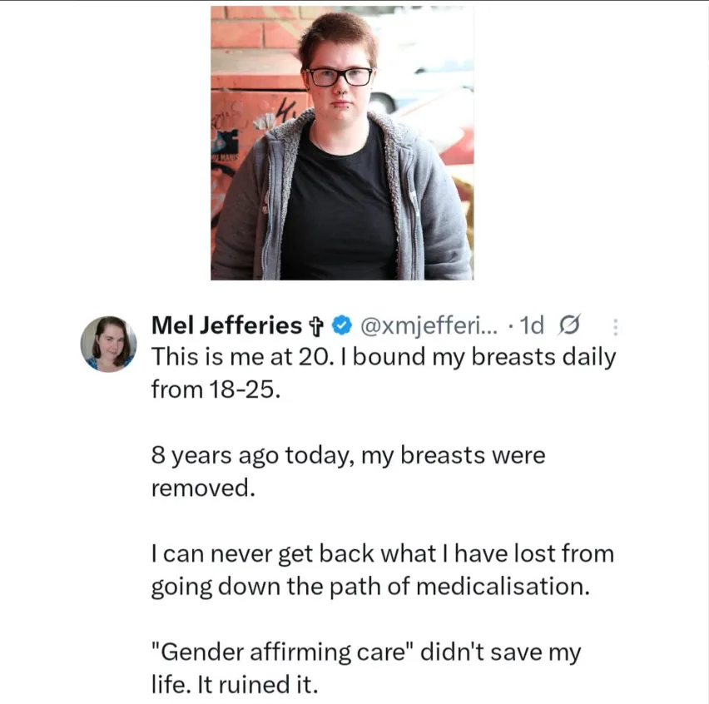
Task: Click the final line "life. It ruined it."
Action: [234, 685]
